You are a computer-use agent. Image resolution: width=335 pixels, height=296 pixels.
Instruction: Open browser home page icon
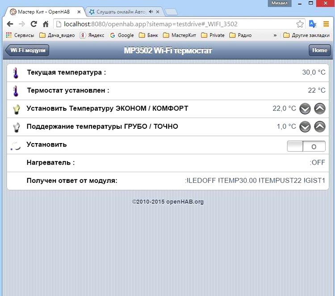[x=46, y=24]
